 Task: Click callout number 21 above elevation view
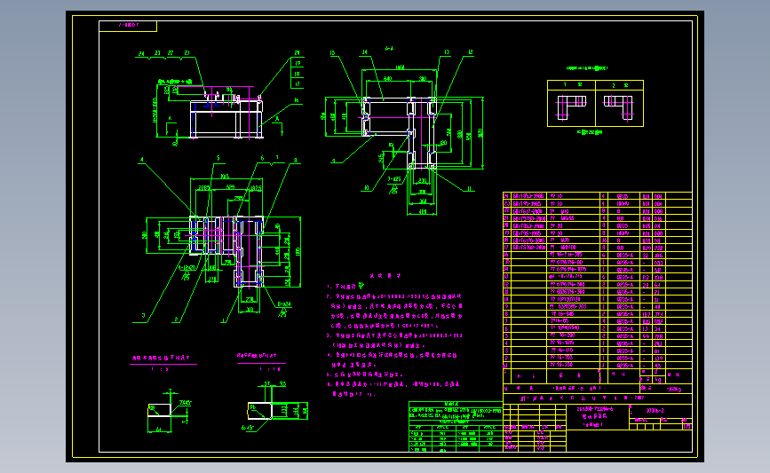tap(187, 53)
